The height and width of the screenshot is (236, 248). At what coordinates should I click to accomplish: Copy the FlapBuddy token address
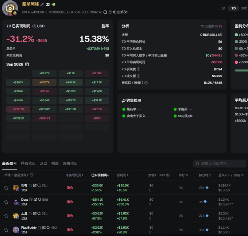tap(40, 228)
